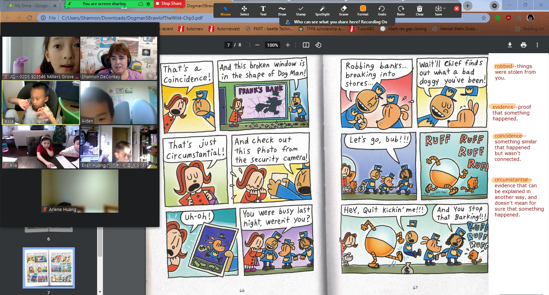The image size is (549, 295).
Task: Pick the Draw annotation tool
Action: pos(282,11)
